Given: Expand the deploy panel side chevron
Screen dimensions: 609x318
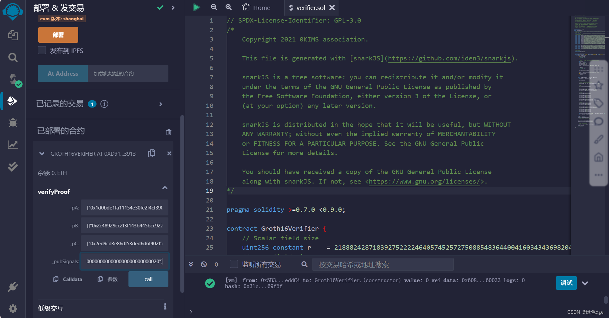Looking at the screenshot, I should pyautogui.click(x=173, y=7).
